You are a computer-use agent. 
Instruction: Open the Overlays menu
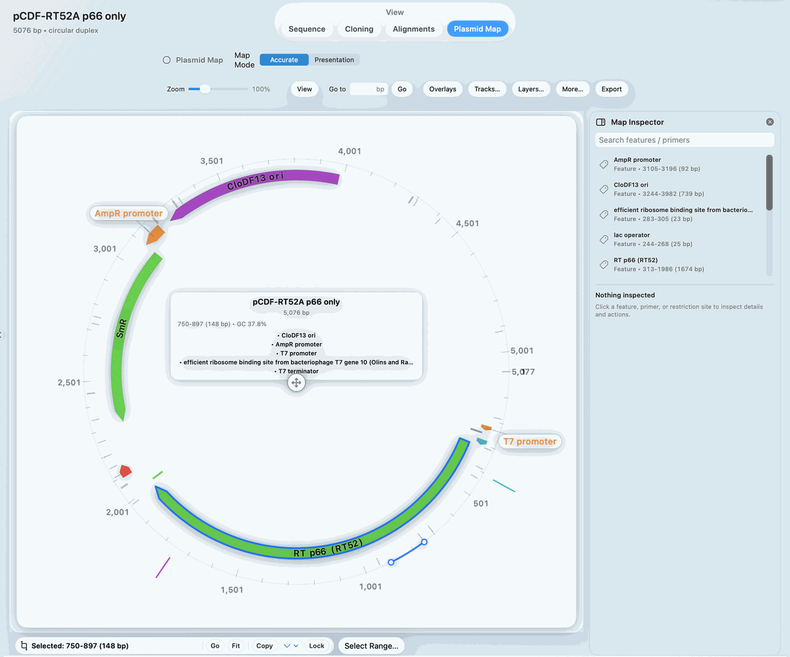point(443,89)
